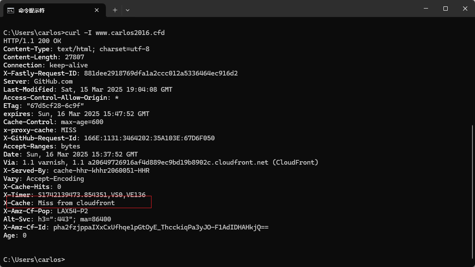Click the HTTP/1.1 200 OK status line

tap(32, 41)
